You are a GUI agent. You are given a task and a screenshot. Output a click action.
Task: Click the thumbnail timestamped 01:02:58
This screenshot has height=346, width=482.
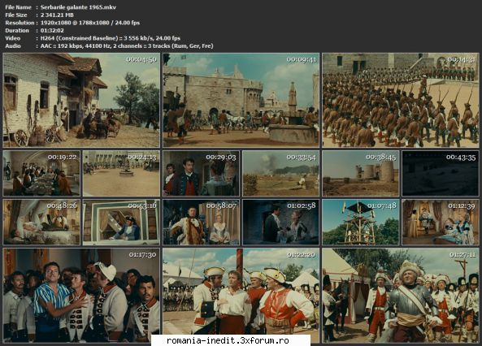(x=281, y=223)
